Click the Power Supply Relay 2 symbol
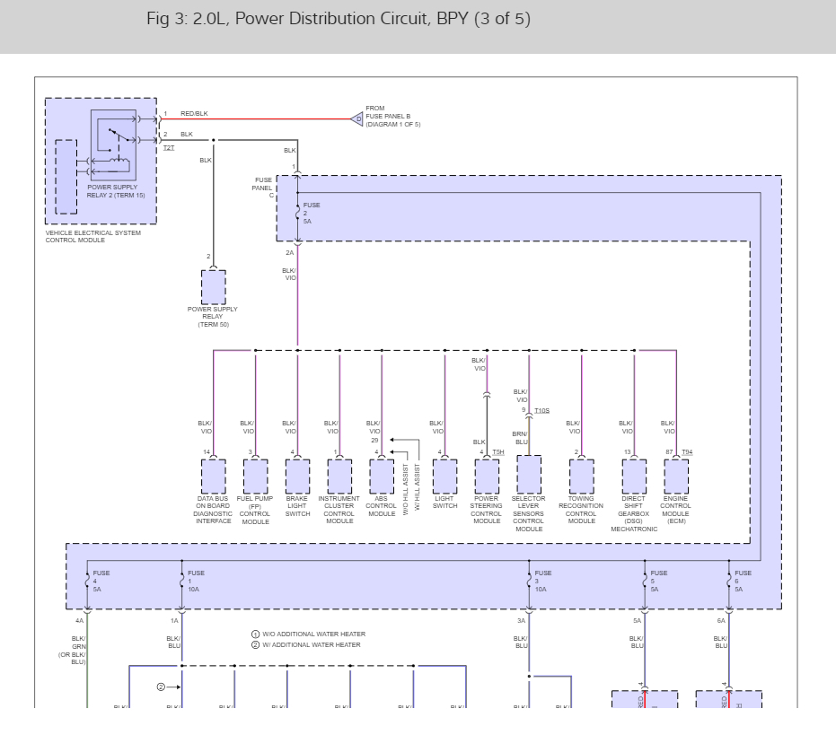Screen dimensions: 836x735 pyautogui.click(x=113, y=145)
